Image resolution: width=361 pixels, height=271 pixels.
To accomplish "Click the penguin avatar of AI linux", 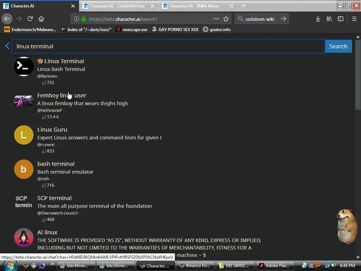I will point(24,237).
